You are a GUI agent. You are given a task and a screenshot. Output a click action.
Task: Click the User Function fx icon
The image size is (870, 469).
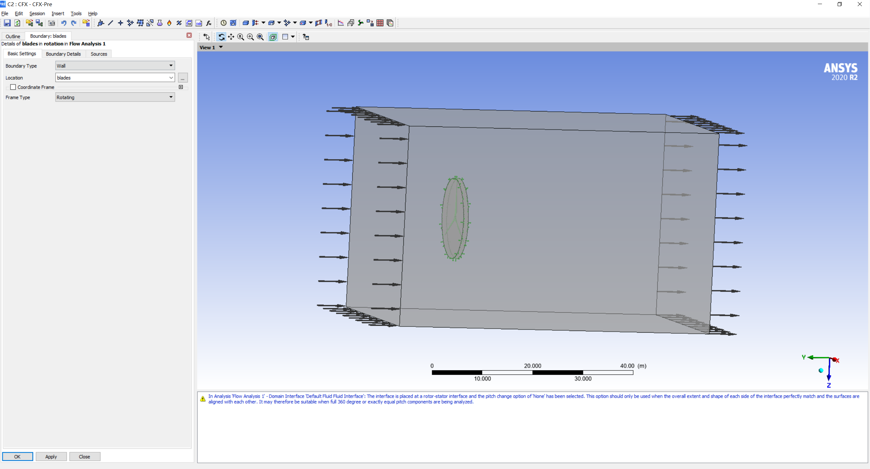click(209, 23)
